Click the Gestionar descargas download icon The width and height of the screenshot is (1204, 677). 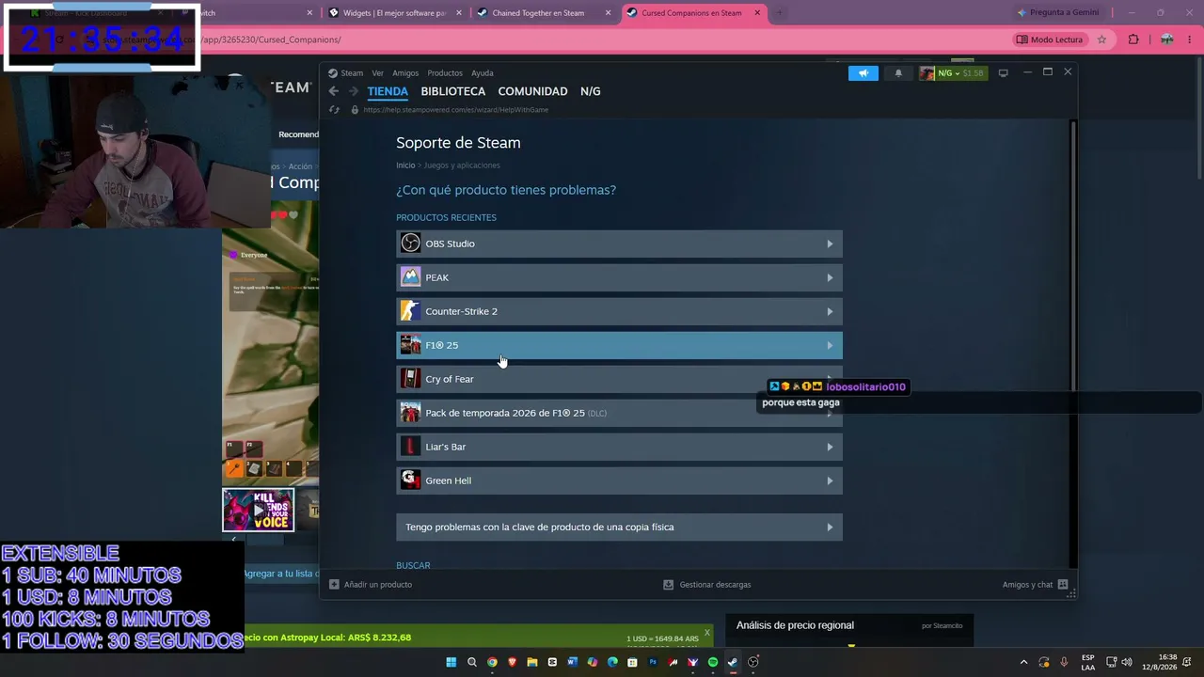(669, 585)
